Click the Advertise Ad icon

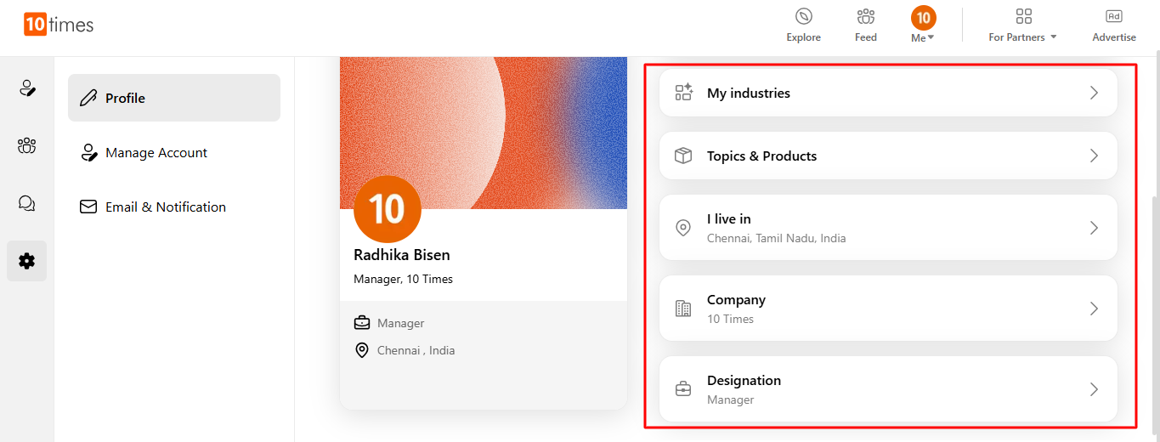[x=1113, y=17]
